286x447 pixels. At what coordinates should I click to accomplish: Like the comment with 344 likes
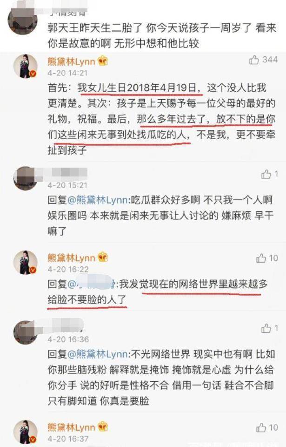254,60
